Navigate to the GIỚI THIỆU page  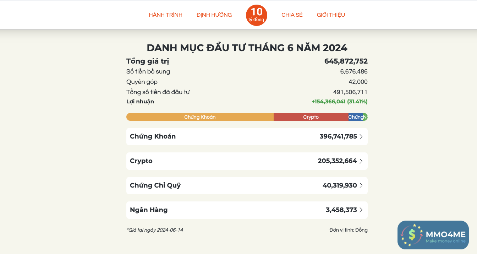tap(331, 15)
